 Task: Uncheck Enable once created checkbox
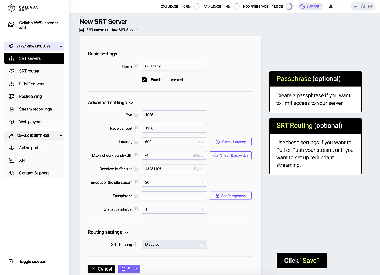click(x=144, y=80)
